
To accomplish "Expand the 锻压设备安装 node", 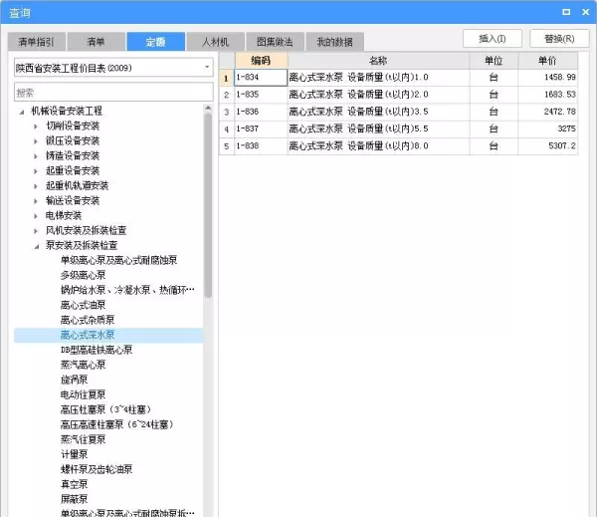I will click(x=36, y=141).
